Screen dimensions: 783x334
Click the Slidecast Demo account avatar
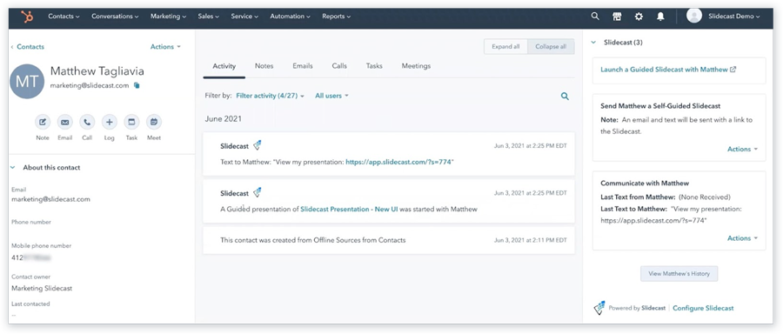[x=694, y=16]
